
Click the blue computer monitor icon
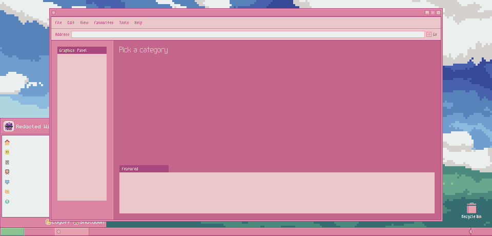[7, 182]
